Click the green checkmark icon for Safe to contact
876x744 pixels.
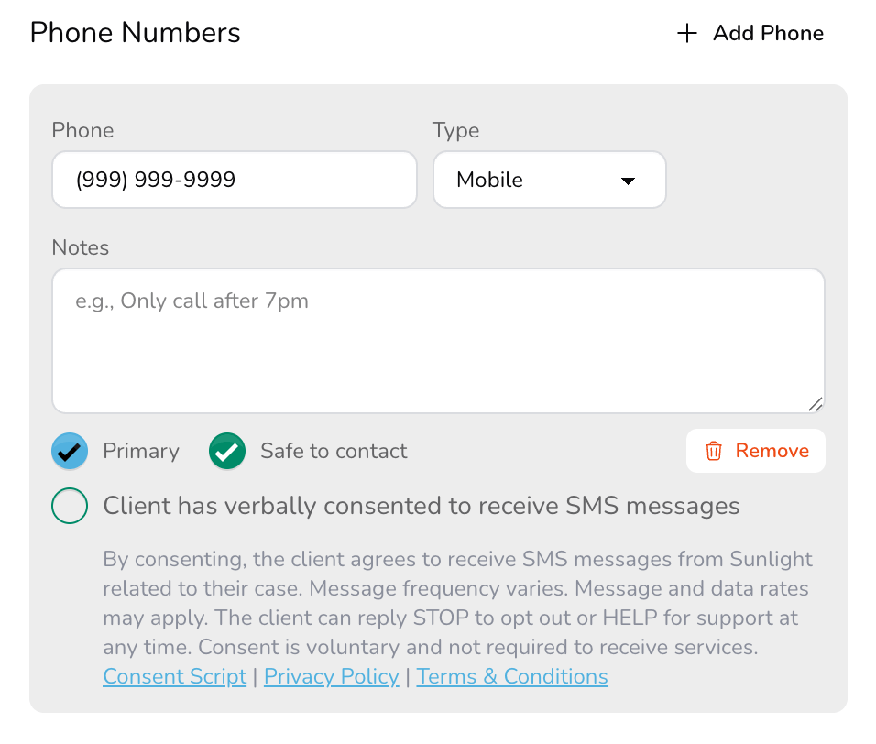(x=227, y=451)
